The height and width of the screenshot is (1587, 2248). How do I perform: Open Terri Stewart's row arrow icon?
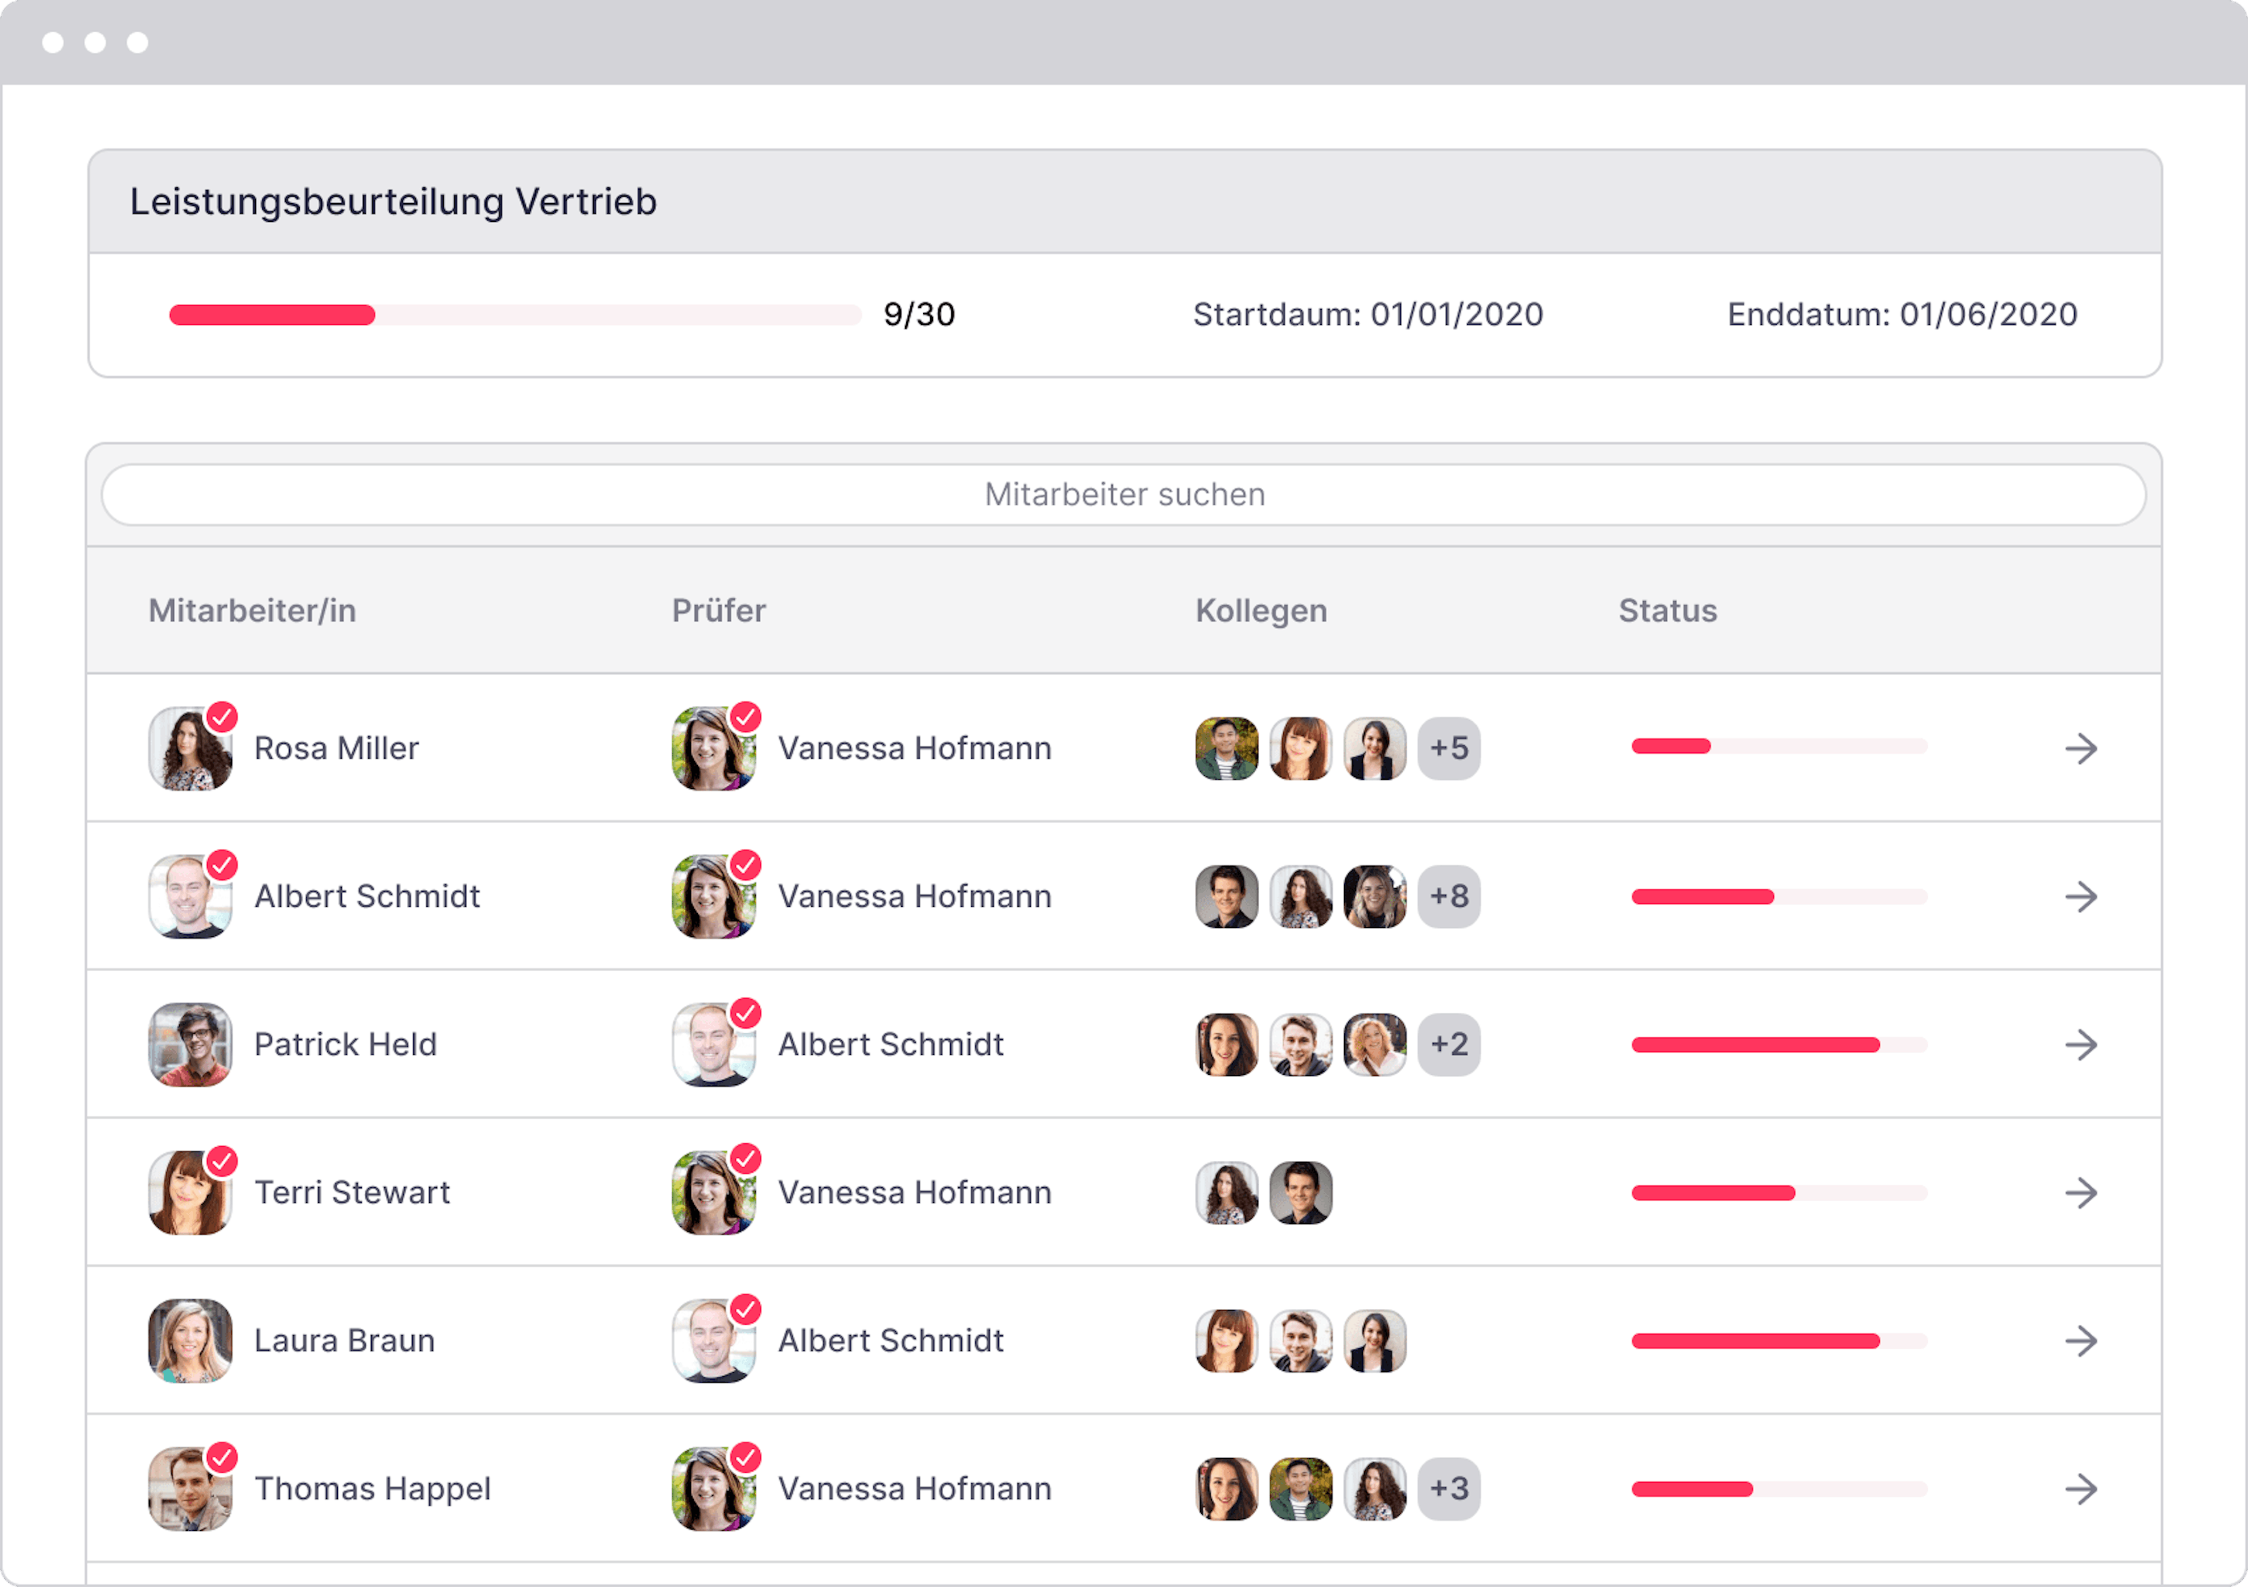2081,1192
